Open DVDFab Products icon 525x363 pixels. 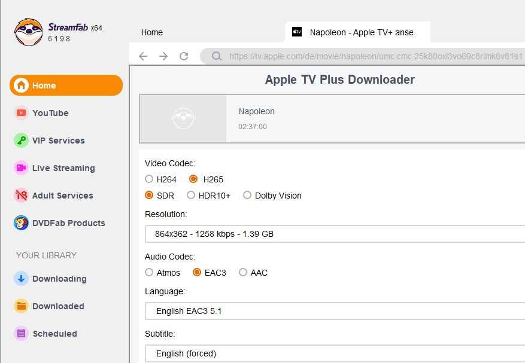click(22, 223)
